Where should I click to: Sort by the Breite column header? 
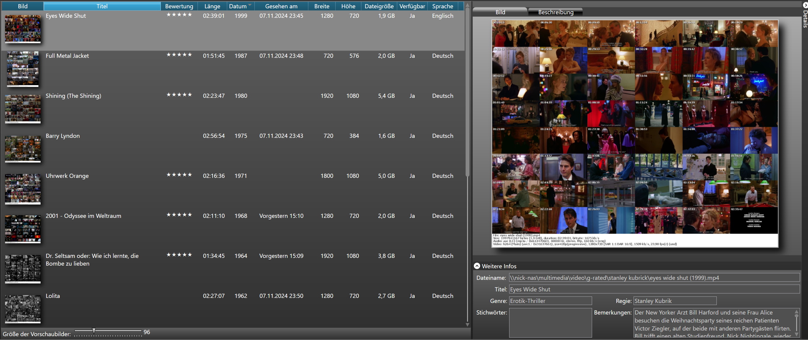(322, 6)
